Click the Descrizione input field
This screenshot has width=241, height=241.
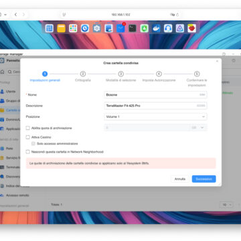click(x=155, y=106)
